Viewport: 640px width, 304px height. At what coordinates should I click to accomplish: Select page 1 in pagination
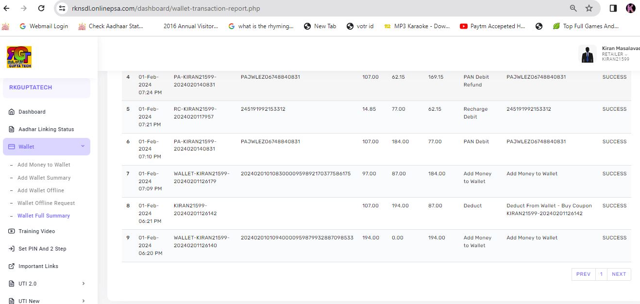click(601, 274)
